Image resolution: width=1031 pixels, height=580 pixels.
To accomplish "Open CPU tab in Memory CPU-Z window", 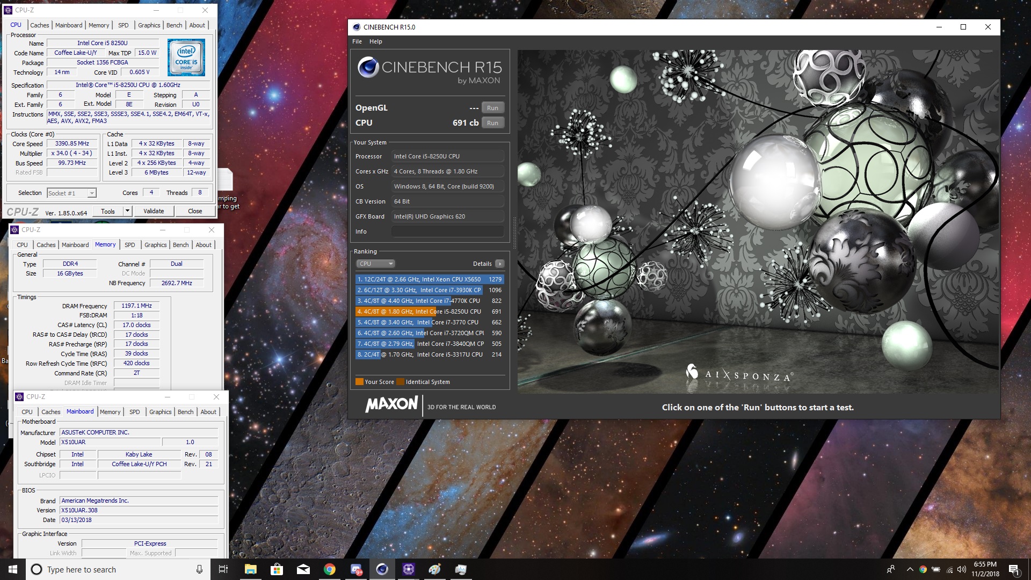I will coord(22,245).
